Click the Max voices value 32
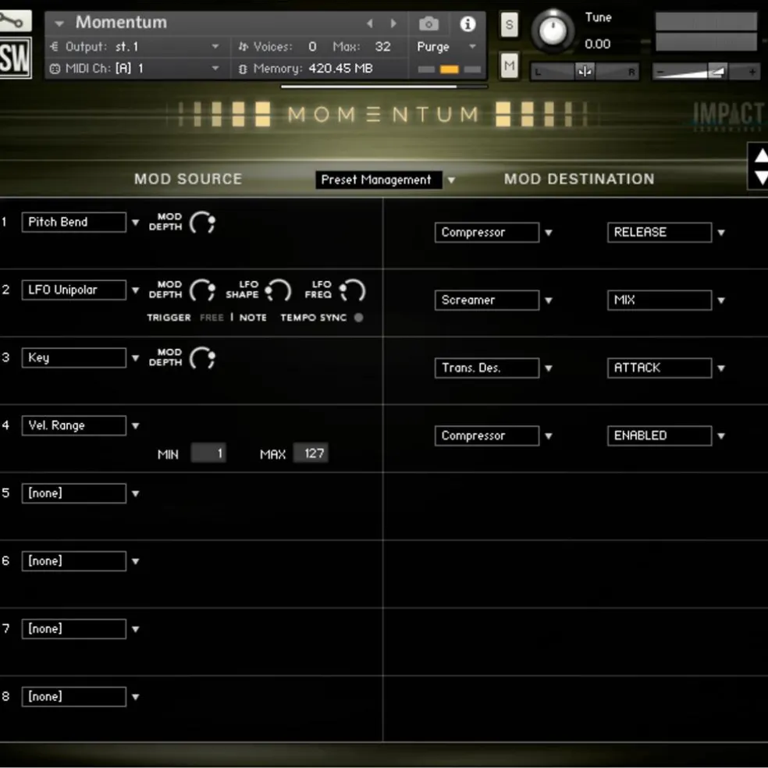Image resolution: width=768 pixels, height=768 pixels. click(383, 47)
